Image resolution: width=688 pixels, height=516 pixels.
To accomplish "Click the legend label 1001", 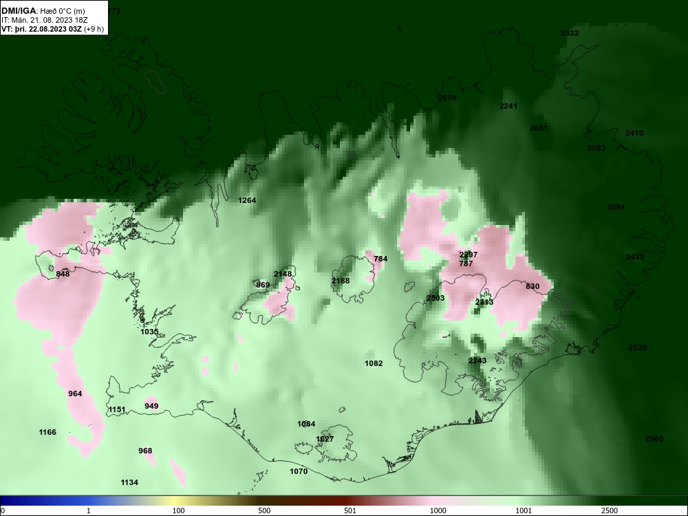I will click(x=524, y=510).
